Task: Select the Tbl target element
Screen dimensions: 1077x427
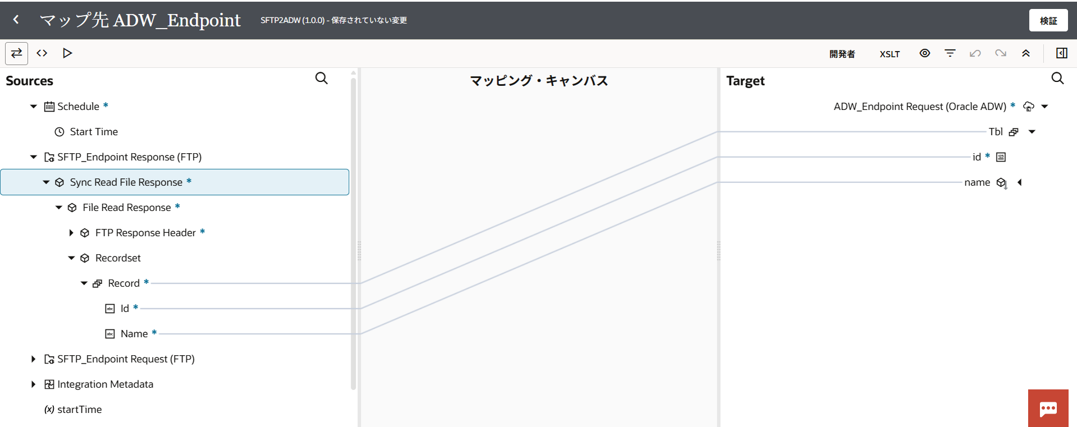Action: pyautogui.click(x=996, y=132)
